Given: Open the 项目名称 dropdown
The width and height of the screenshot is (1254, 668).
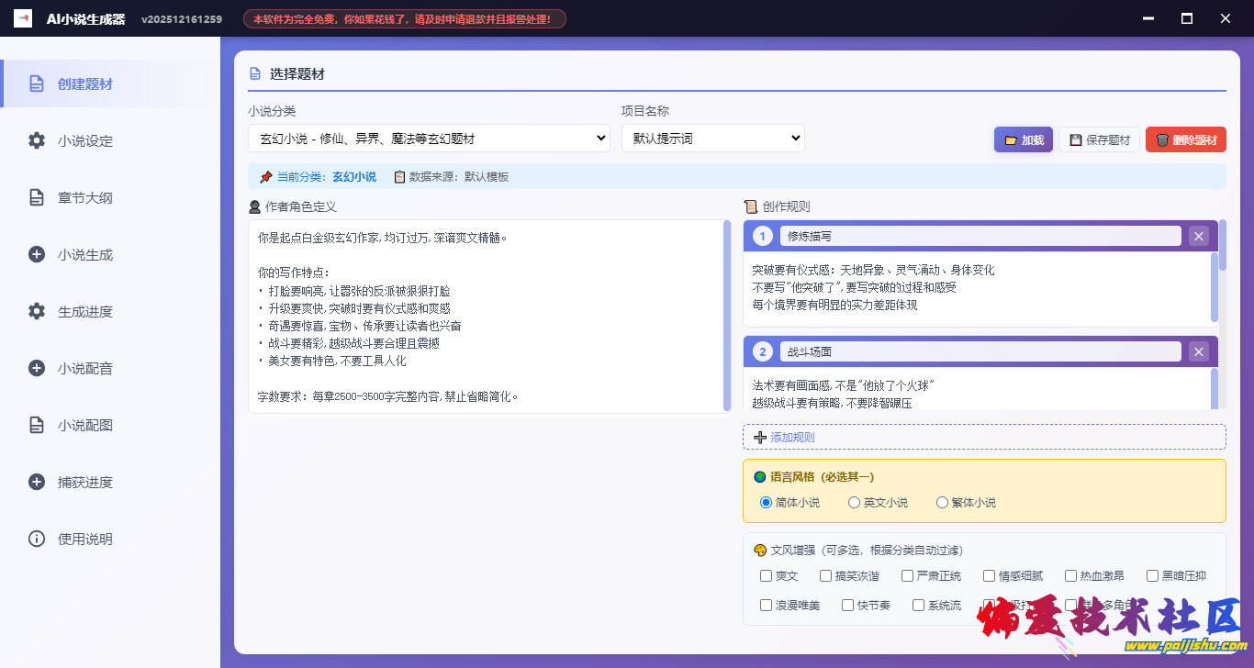Looking at the screenshot, I should pyautogui.click(x=713, y=138).
